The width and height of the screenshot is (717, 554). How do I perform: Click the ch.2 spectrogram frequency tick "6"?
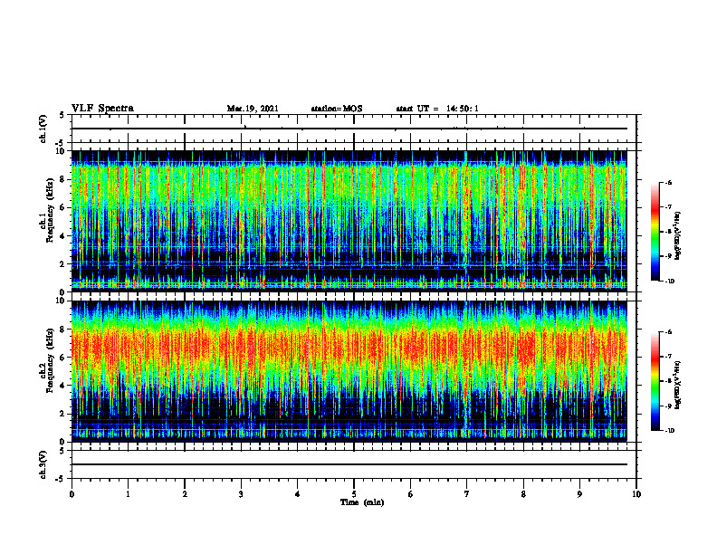[x=63, y=358]
